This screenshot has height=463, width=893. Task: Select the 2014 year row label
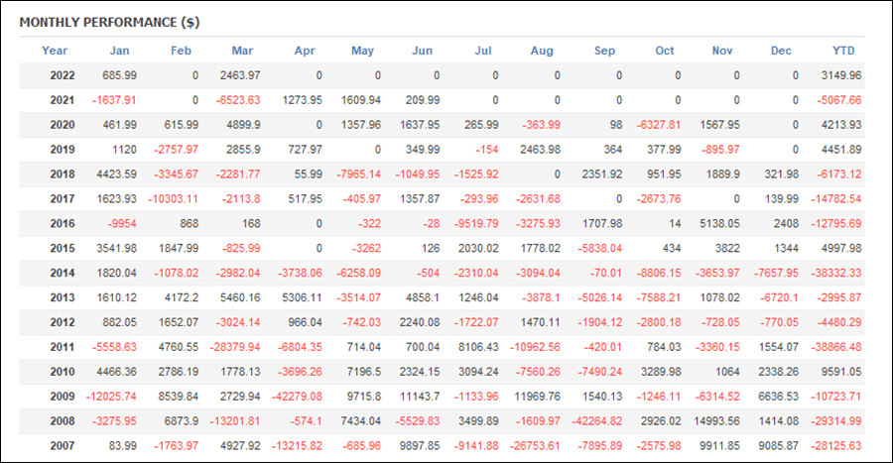click(x=63, y=273)
